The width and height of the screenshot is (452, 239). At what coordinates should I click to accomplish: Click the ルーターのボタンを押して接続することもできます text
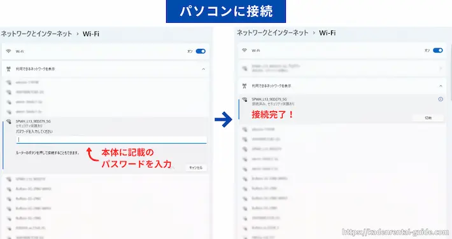point(48,153)
